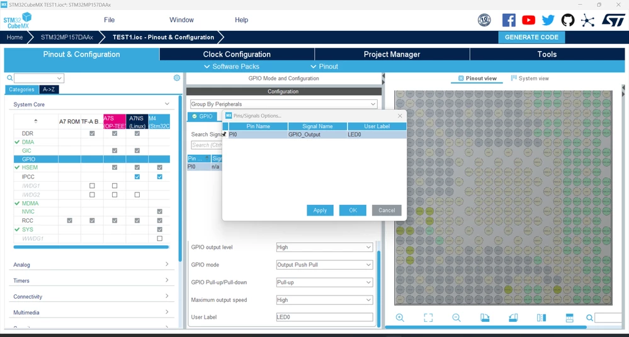
Task: Switch to Clock Configuration tab
Action: 237,54
